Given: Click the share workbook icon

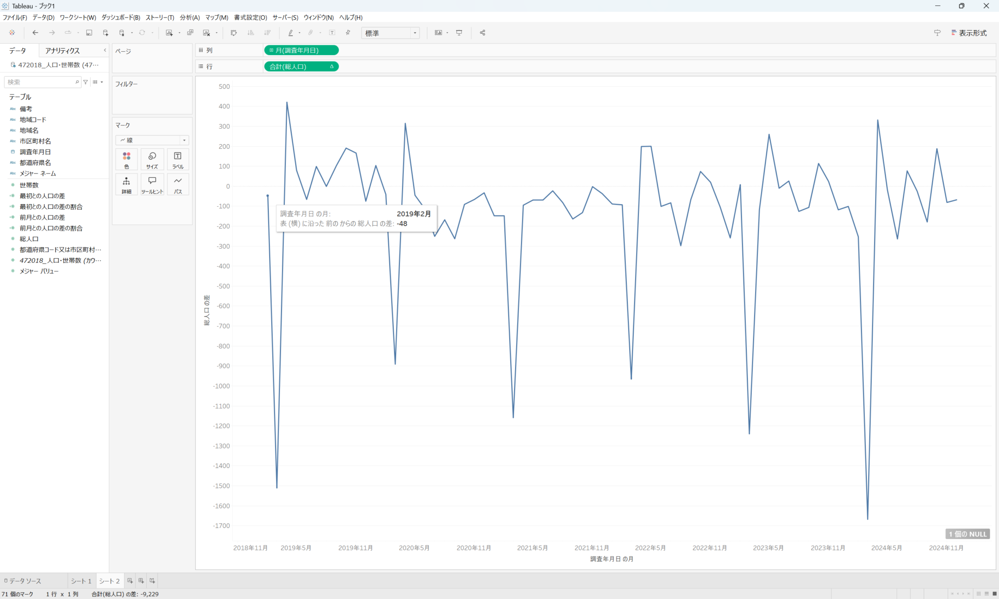Looking at the screenshot, I should tap(482, 33).
